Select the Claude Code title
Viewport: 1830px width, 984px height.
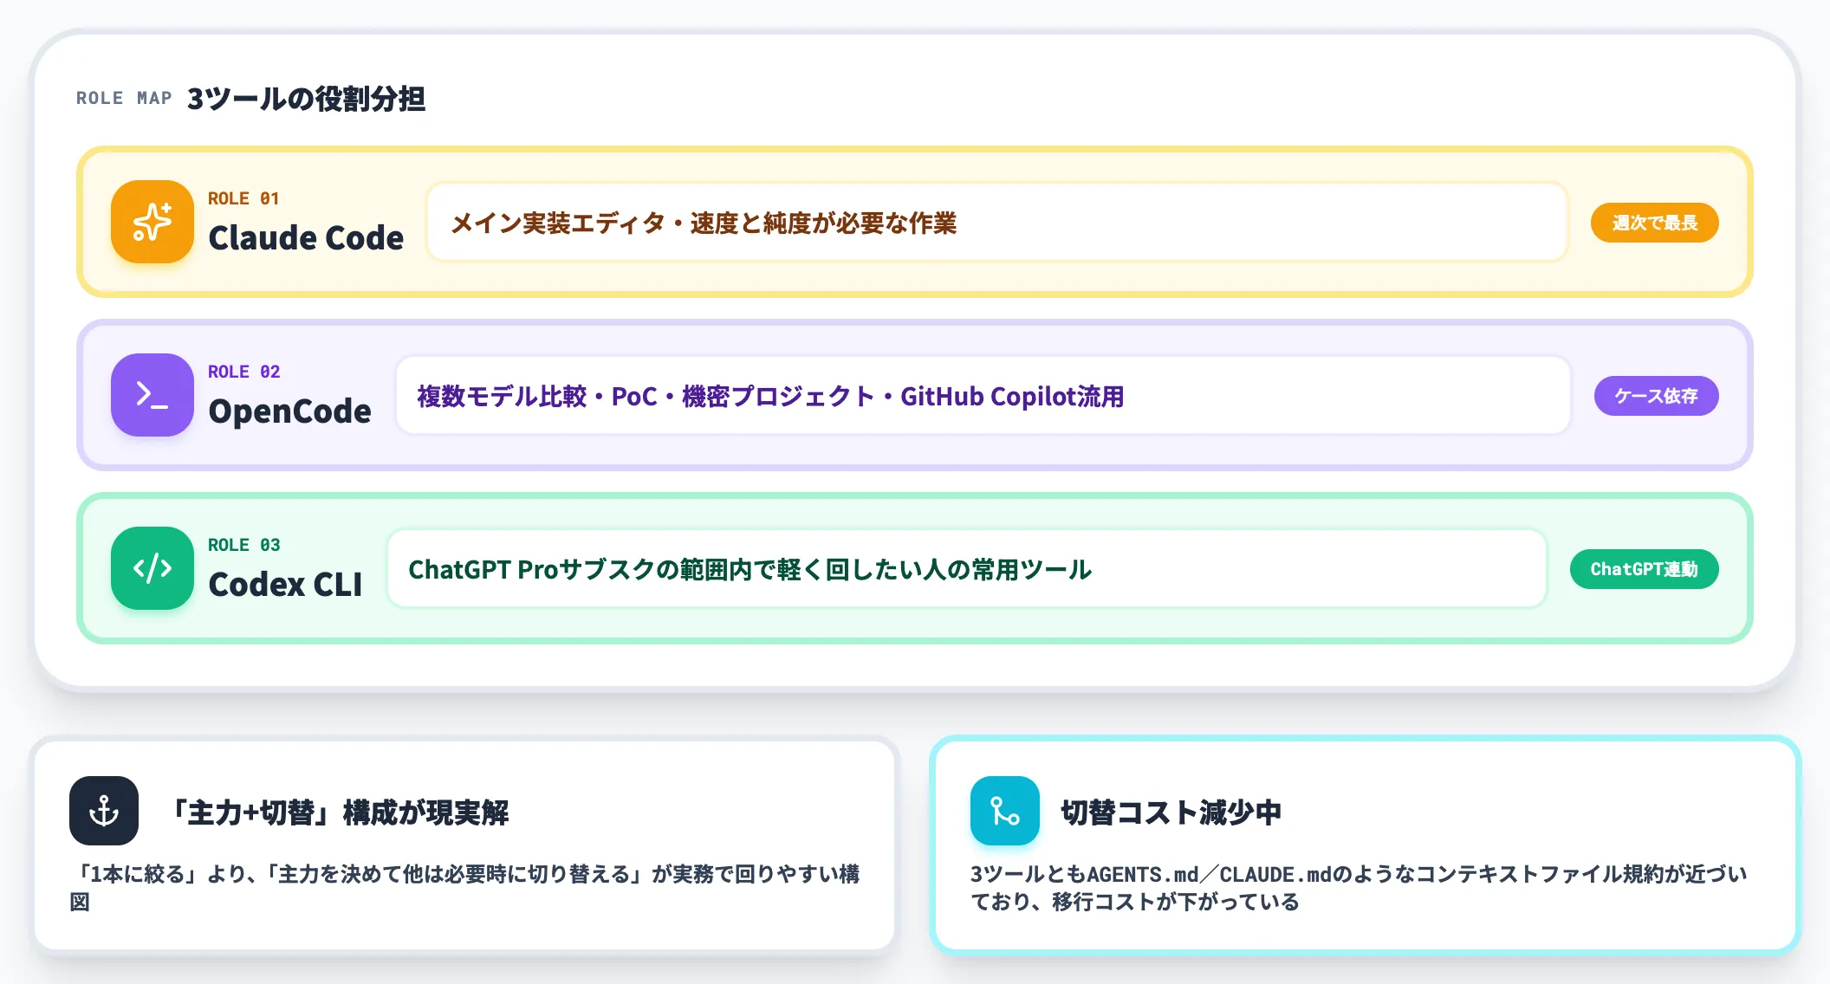(306, 237)
